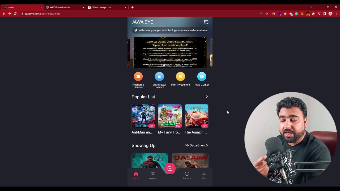Buy My Fairy Troublemaker movie
Screen dimensions: 340x191
pos(178,126)
